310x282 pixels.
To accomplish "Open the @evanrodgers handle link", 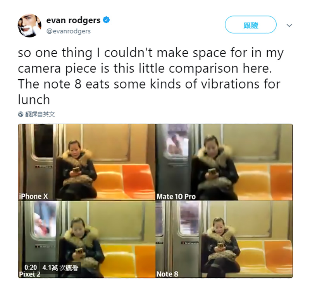I will tap(69, 31).
